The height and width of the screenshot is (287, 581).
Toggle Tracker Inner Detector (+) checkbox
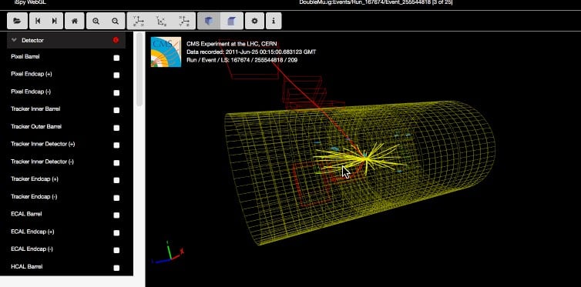click(x=116, y=145)
